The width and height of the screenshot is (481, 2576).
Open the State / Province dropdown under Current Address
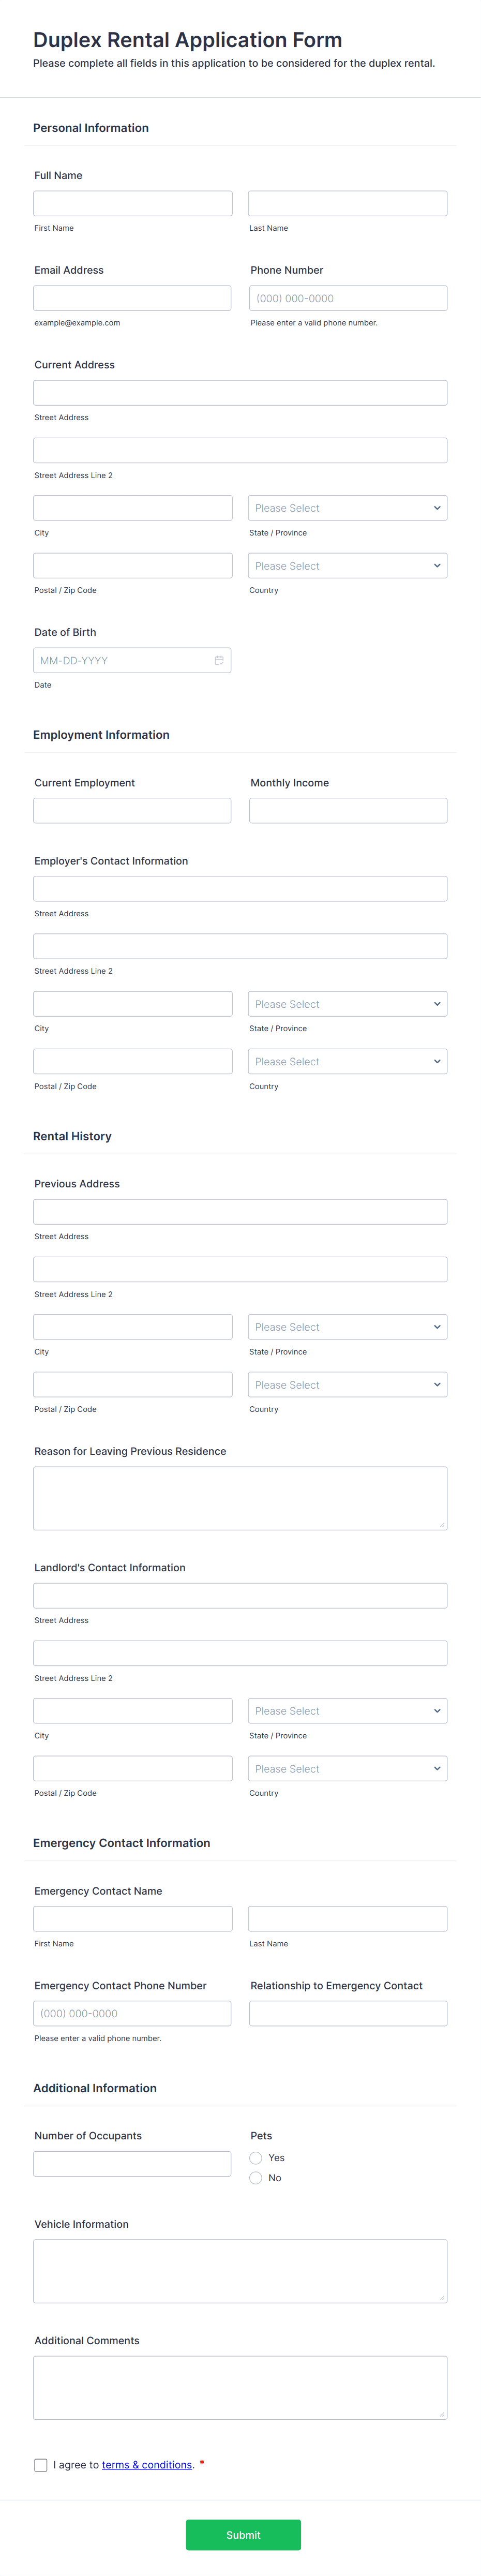click(x=347, y=507)
